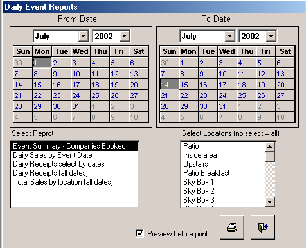Click the printer icon button
Screen dimensions: 306x248
(232, 227)
